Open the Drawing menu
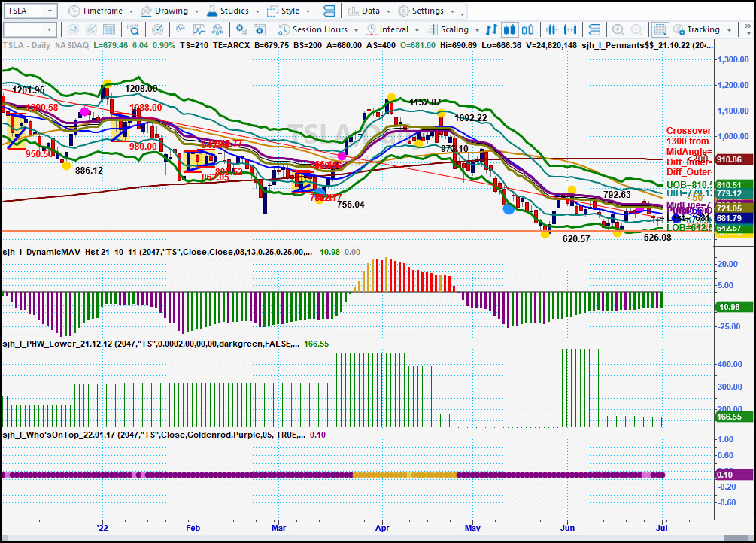This screenshot has height=543, width=756. (x=172, y=11)
